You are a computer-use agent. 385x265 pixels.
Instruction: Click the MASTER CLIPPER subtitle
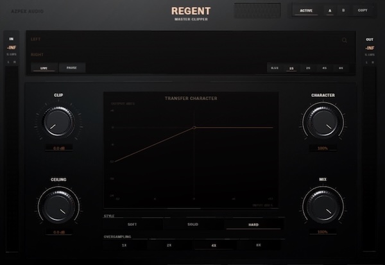point(191,19)
